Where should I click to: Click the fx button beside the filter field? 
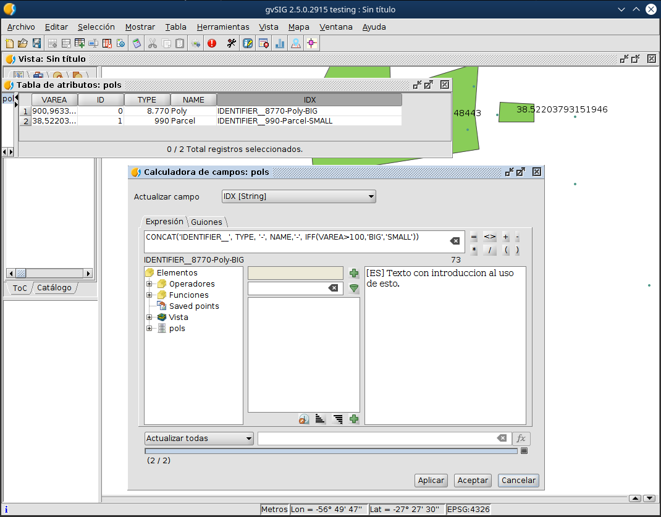pyautogui.click(x=521, y=439)
